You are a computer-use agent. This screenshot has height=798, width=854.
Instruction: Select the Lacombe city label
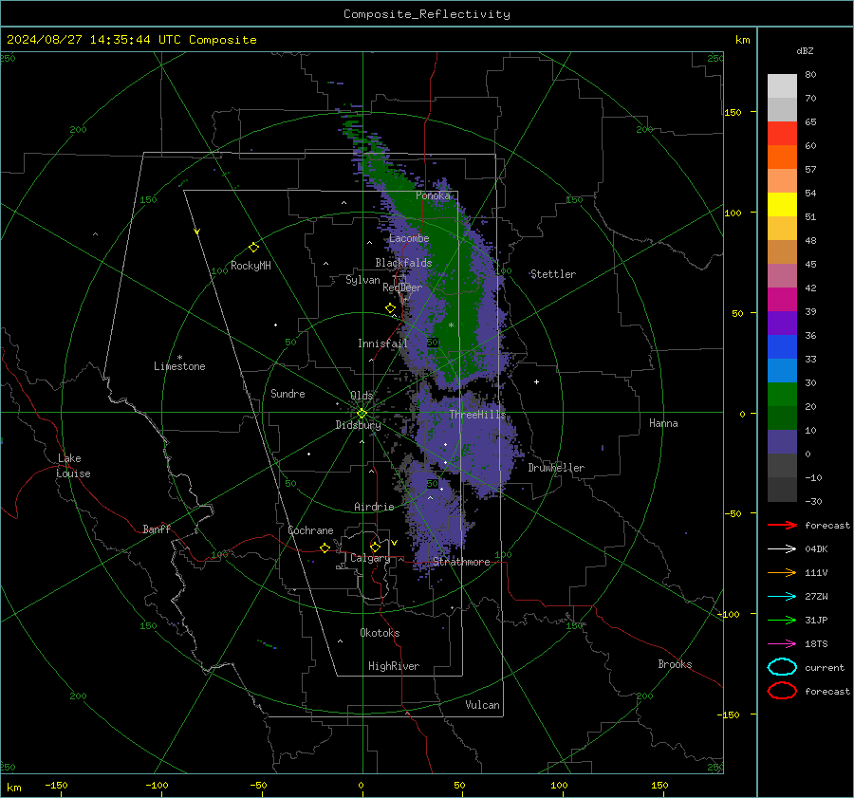409,238
